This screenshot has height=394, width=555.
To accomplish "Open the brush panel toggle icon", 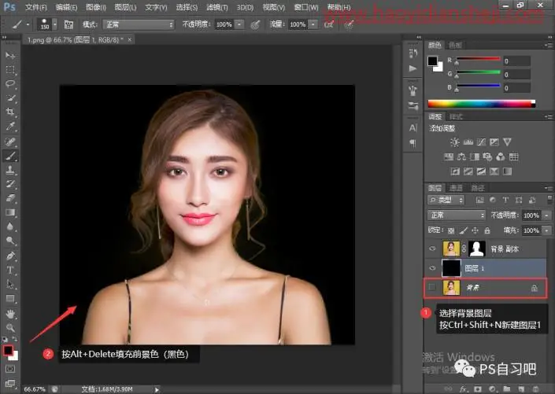I will tap(68, 24).
